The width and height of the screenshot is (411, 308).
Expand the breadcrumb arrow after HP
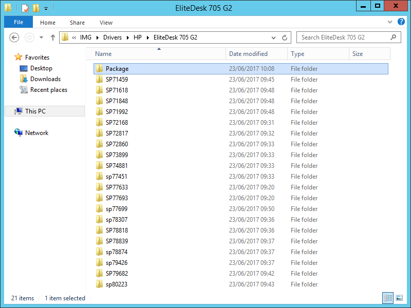coord(148,37)
